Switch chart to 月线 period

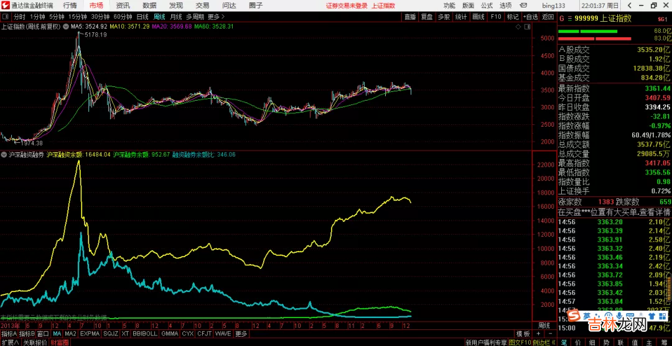point(176,17)
